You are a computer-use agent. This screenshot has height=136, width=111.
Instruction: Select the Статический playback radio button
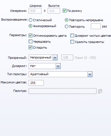[x=30, y=20]
